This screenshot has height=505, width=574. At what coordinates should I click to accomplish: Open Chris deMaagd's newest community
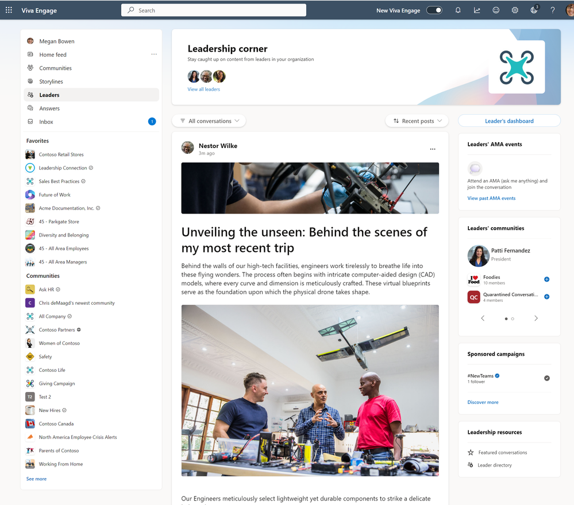pos(77,303)
